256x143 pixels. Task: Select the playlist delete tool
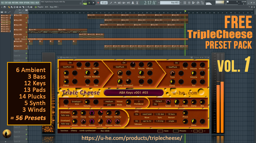click(15, 7)
